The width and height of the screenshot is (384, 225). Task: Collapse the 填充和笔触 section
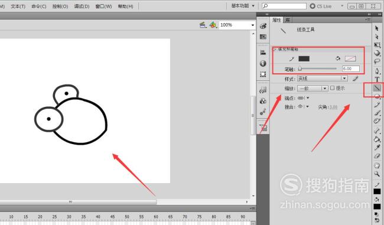(274, 49)
